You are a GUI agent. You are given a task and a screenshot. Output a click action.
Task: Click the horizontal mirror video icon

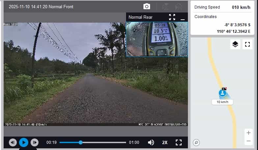click(x=179, y=7)
